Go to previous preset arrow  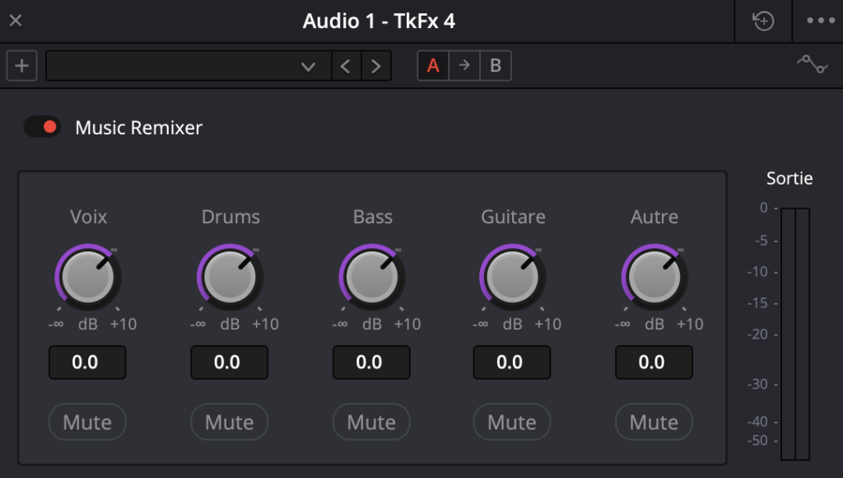346,66
